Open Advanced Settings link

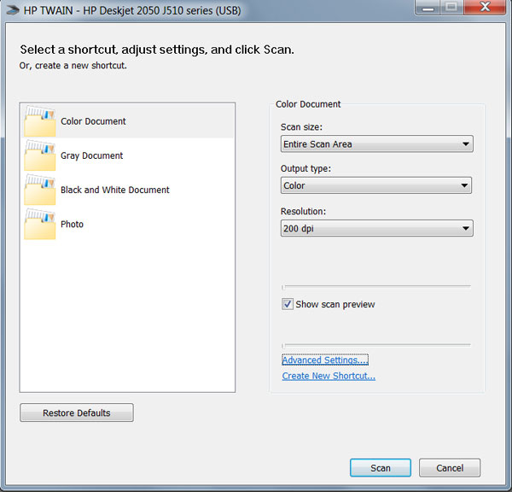(x=325, y=360)
